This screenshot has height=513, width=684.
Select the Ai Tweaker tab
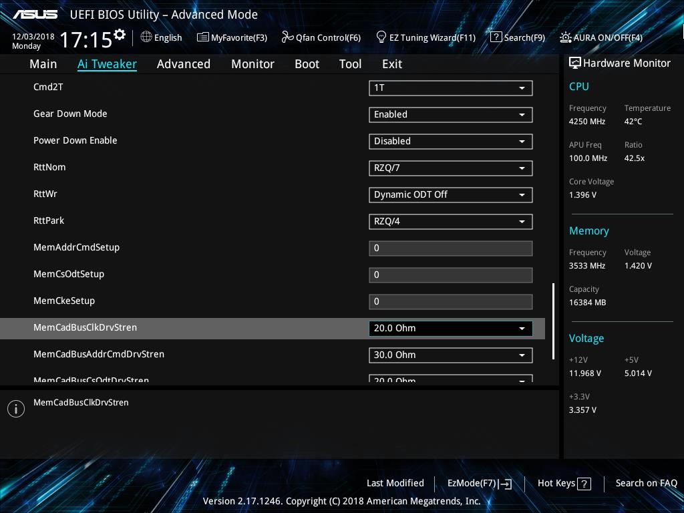click(107, 64)
